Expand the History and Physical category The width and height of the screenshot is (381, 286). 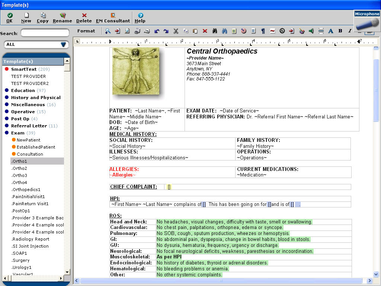click(x=36, y=98)
